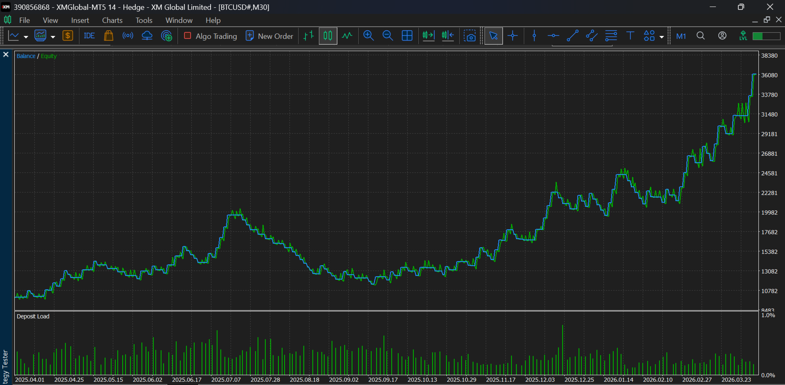The width and height of the screenshot is (785, 385).
Task: Draw a horizontal line on chart
Action: (x=553, y=36)
